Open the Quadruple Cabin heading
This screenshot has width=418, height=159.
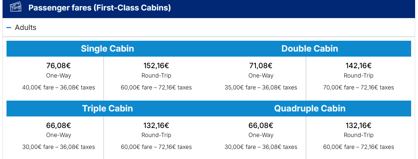click(310, 108)
